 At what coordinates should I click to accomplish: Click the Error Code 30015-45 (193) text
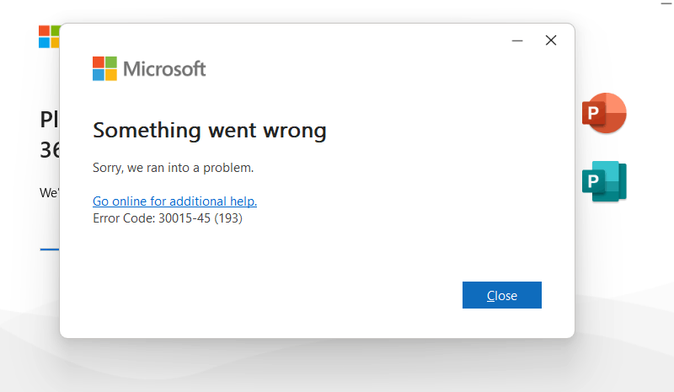(168, 218)
